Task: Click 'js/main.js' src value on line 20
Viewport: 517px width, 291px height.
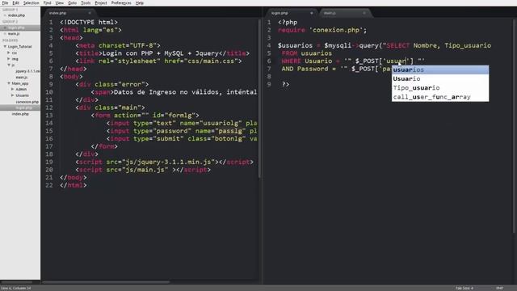Action: pyautogui.click(x=145, y=170)
